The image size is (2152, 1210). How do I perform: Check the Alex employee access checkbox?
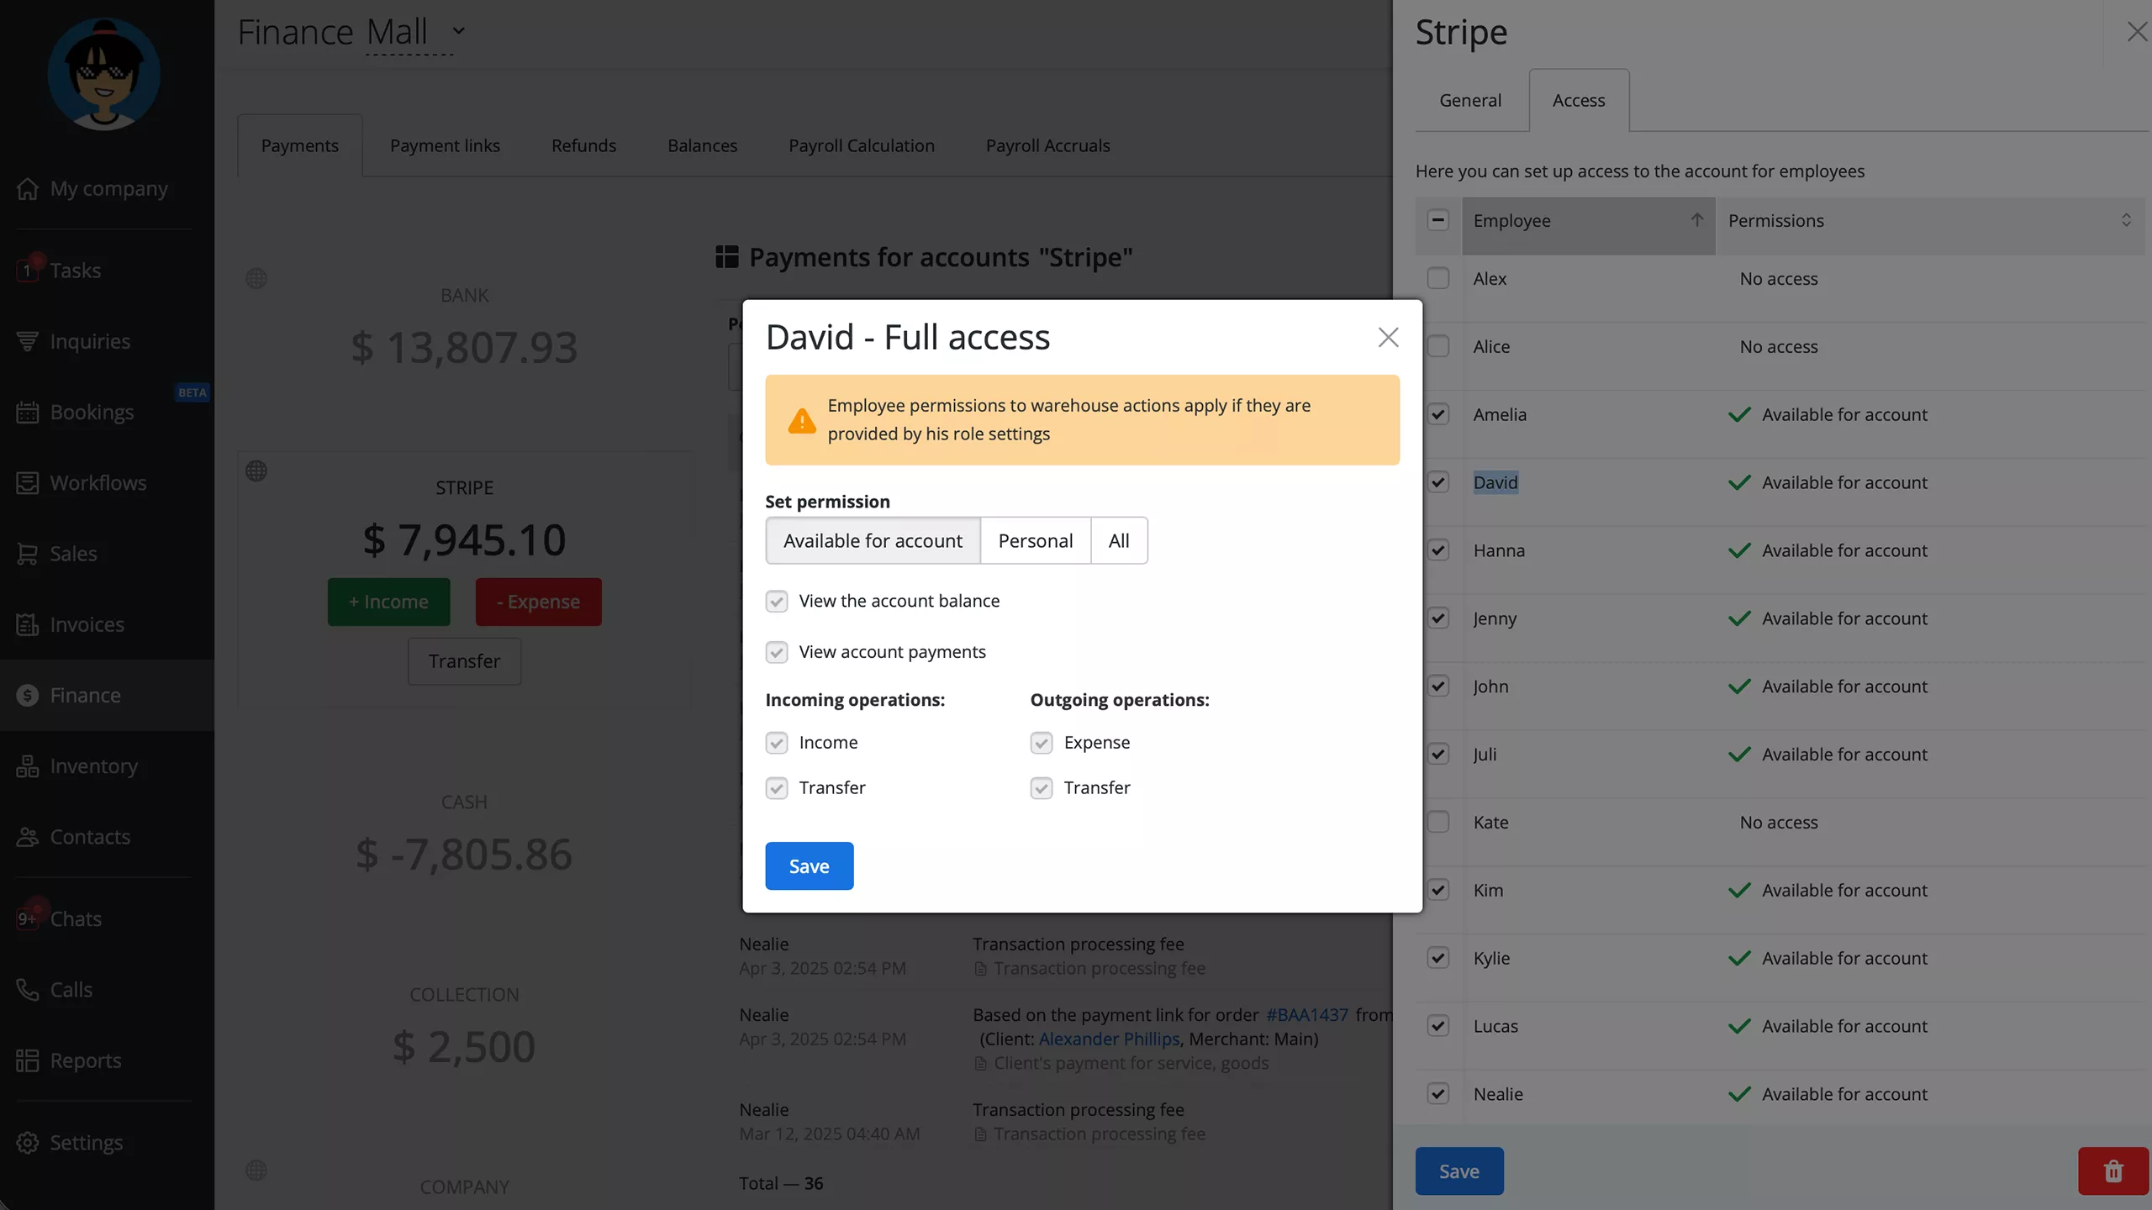1438,279
